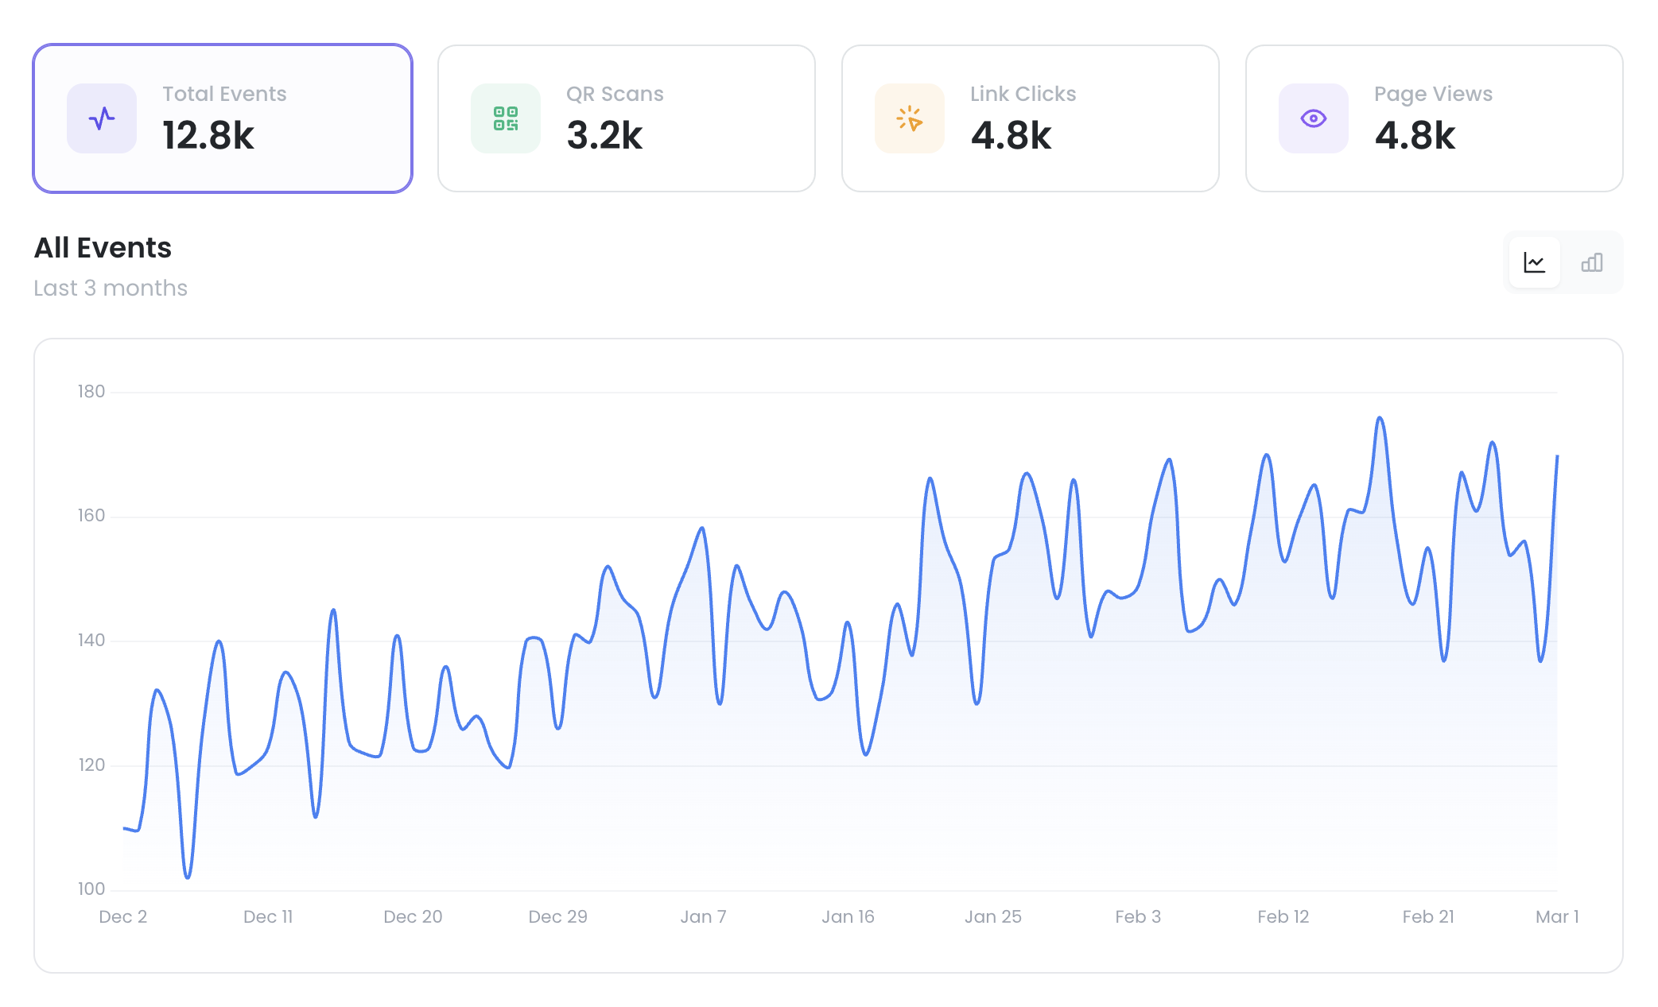
Task: Click the 180 y-axis label
Action: (91, 391)
